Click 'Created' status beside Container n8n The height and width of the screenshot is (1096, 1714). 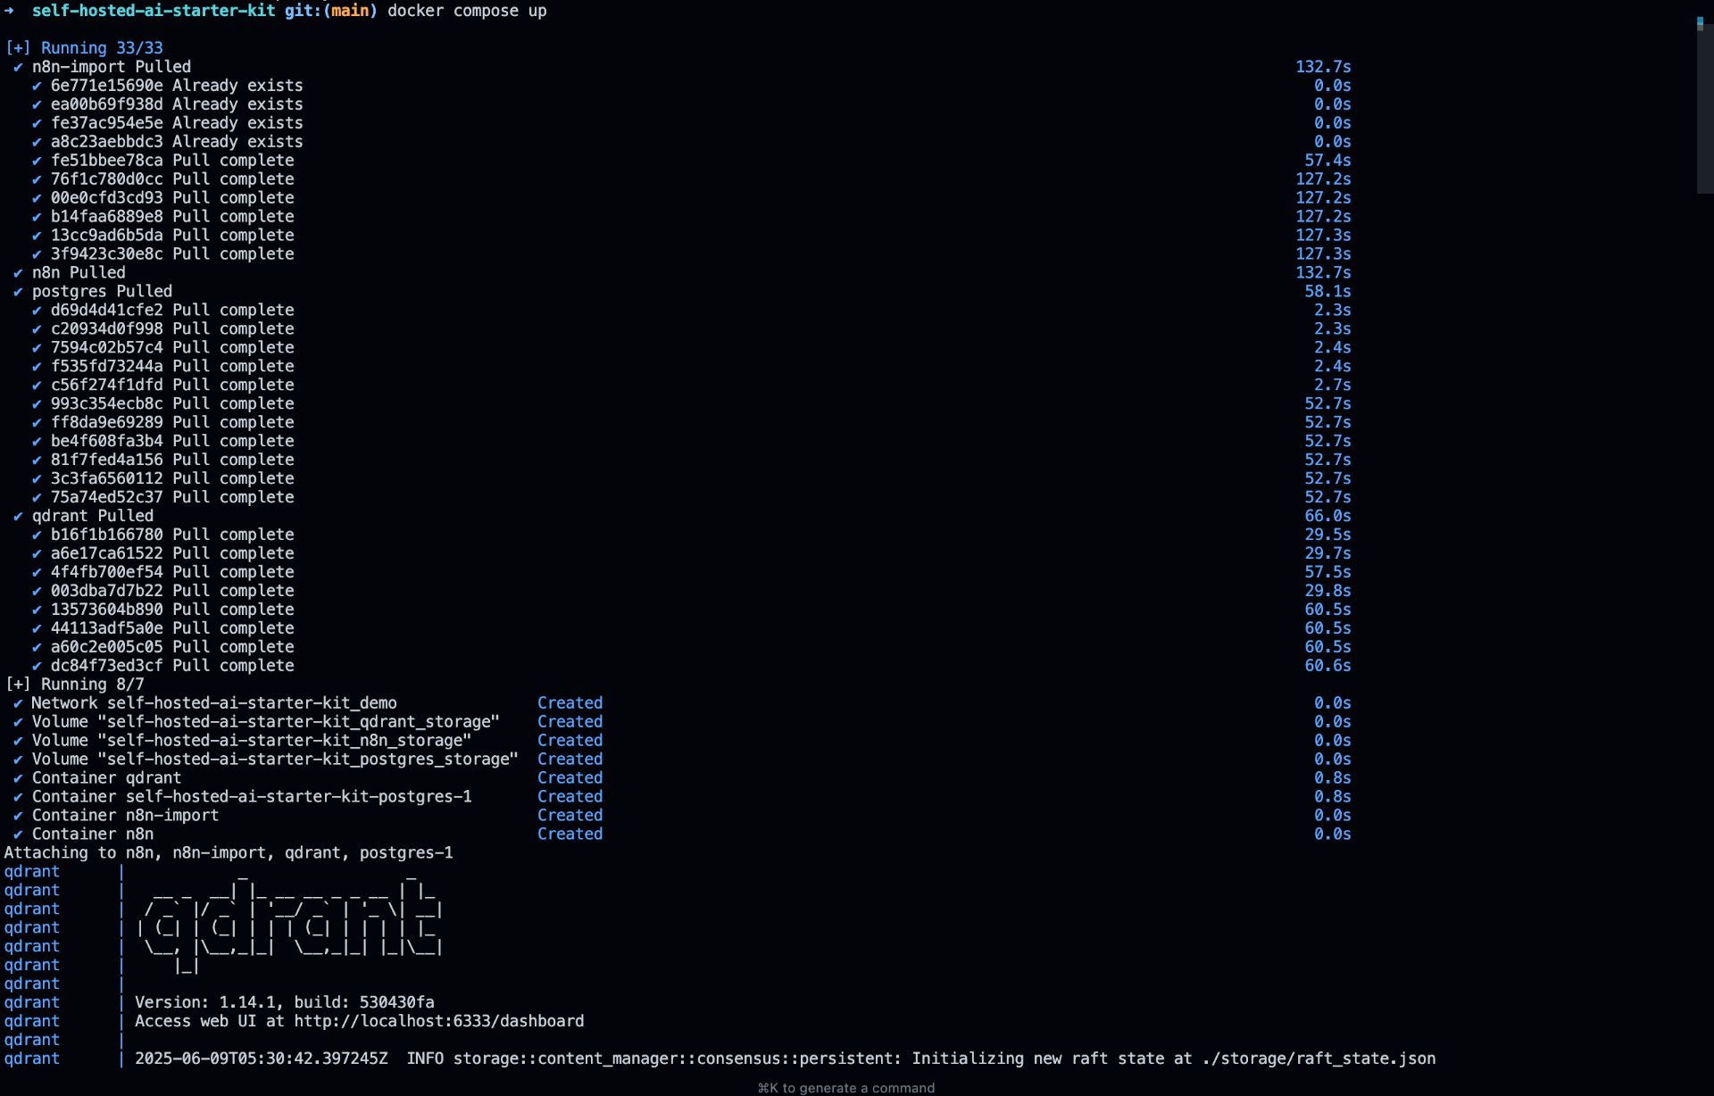(570, 835)
